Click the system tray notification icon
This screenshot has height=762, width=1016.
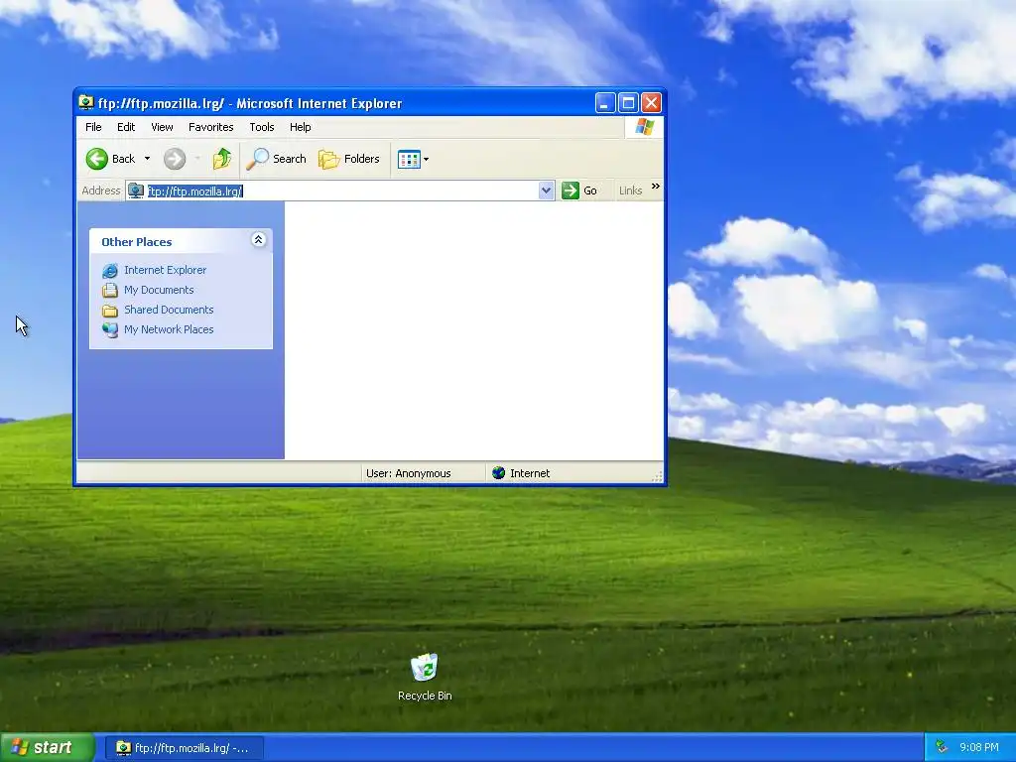[942, 748]
